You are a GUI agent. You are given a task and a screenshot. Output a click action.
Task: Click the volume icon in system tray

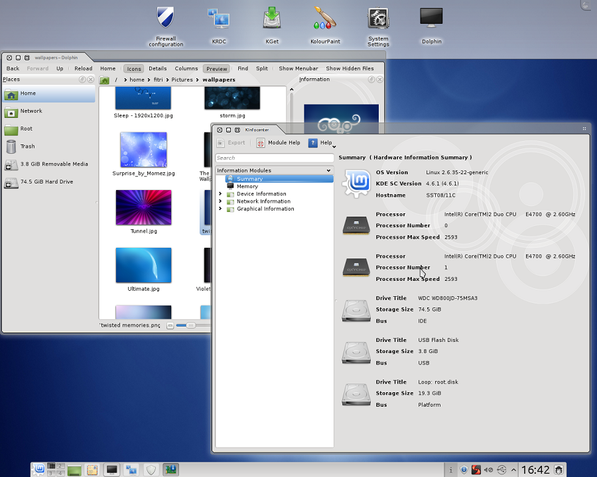click(x=488, y=470)
